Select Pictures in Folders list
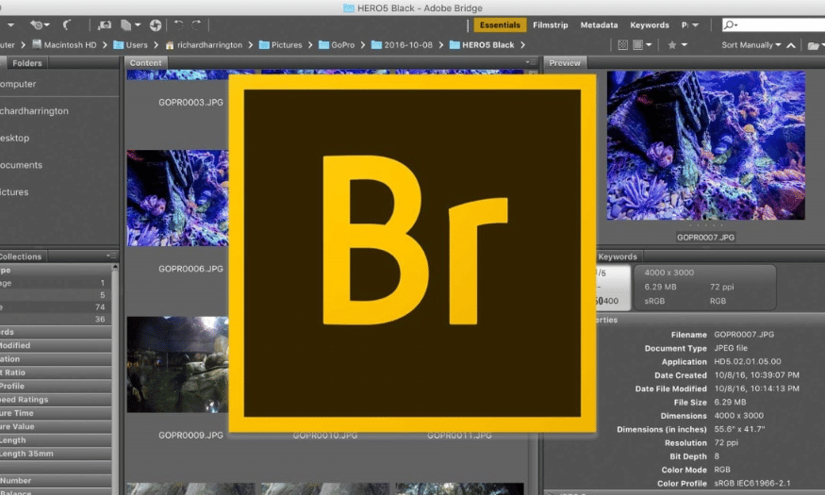This screenshot has height=495, width=825. point(15,192)
